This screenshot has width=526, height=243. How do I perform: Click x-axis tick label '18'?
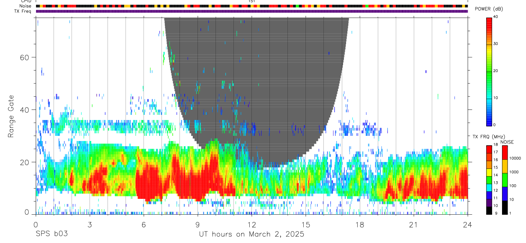359,225
